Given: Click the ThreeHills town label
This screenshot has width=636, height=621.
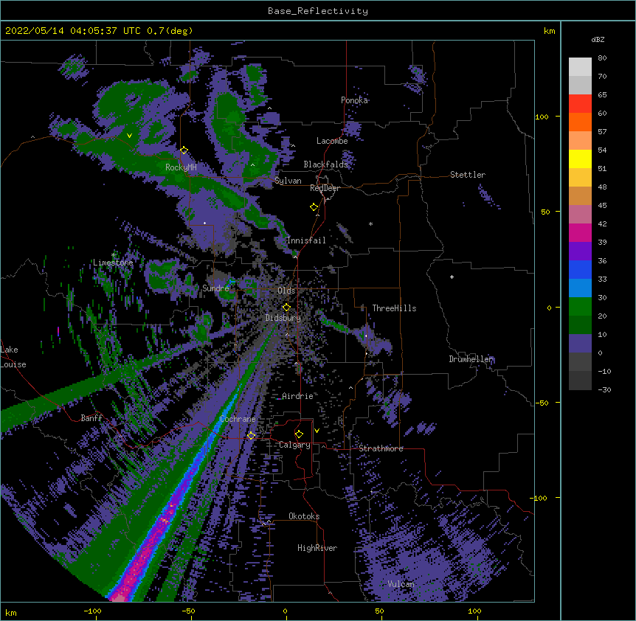Looking at the screenshot, I should click(x=394, y=308).
